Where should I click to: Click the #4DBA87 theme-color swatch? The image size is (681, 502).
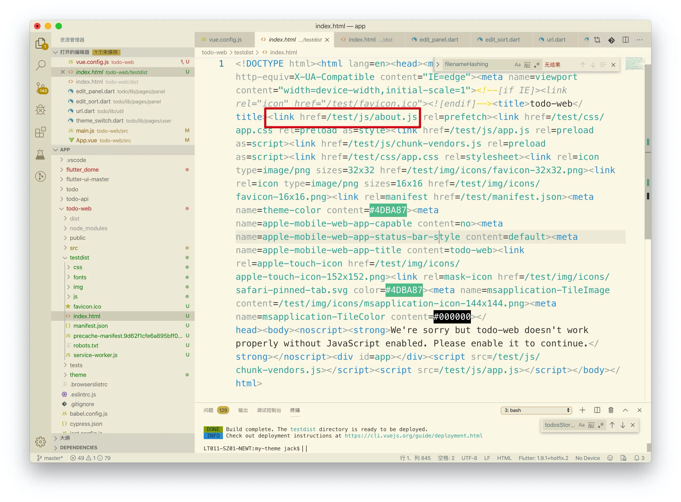pyautogui.click(x=388, y=210)
